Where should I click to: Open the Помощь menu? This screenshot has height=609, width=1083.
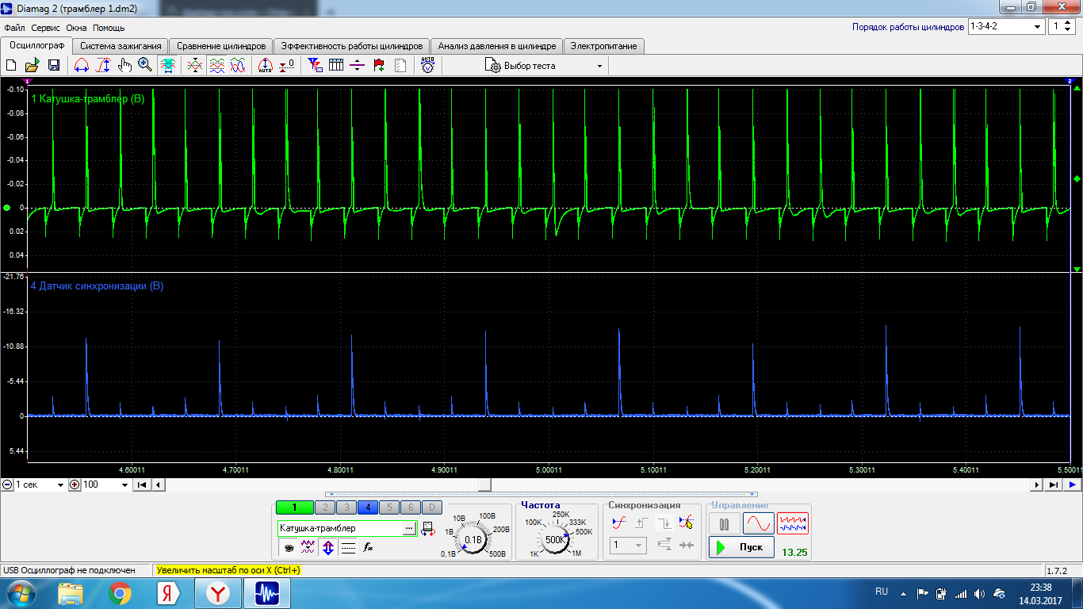(x=109, y=28)
